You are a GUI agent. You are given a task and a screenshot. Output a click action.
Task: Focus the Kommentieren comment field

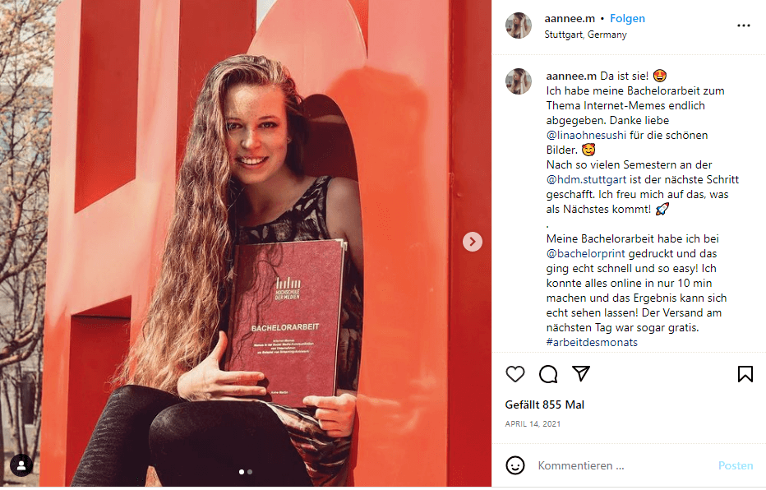[x=621, y=465]
